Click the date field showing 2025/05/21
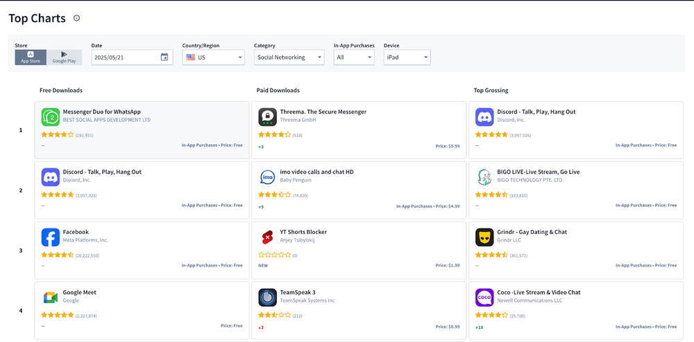This screenshot has width=694, height=342. coord(125,57)
